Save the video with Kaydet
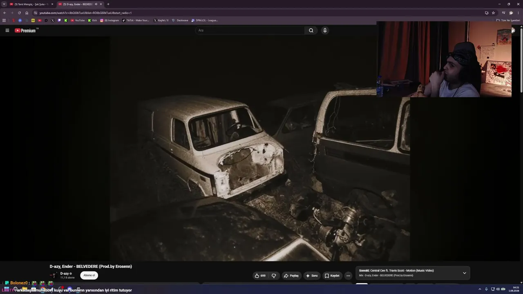The image size is (523, 294). coord(332,276)
